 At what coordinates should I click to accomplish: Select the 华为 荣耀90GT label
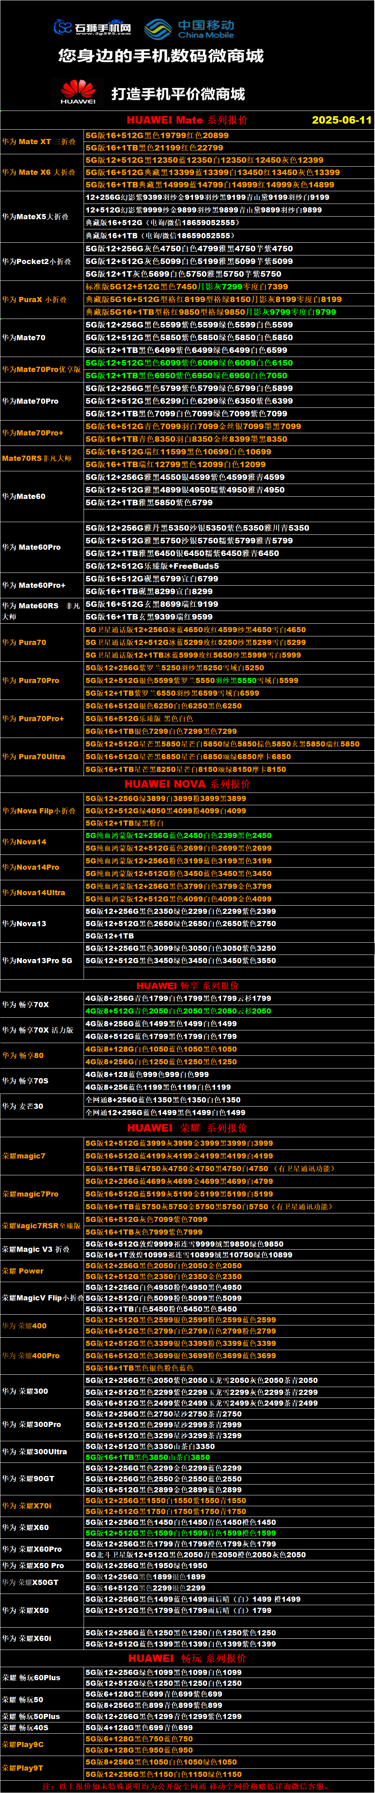tap(28, 1479)
